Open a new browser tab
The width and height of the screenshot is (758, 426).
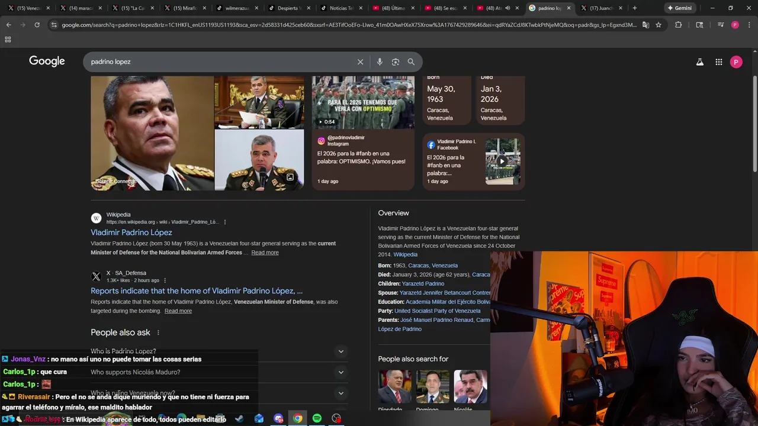tap(634, 8)
